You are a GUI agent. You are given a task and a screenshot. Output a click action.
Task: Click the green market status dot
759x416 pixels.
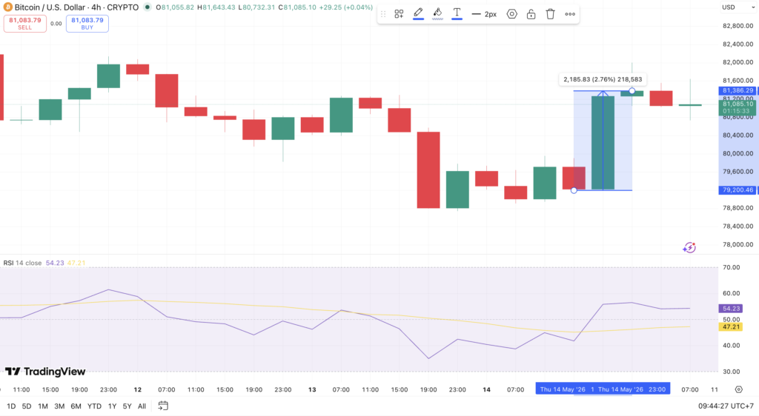click(148, 7)
